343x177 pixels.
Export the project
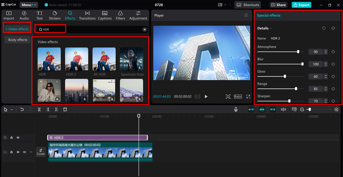pos(301,5)
